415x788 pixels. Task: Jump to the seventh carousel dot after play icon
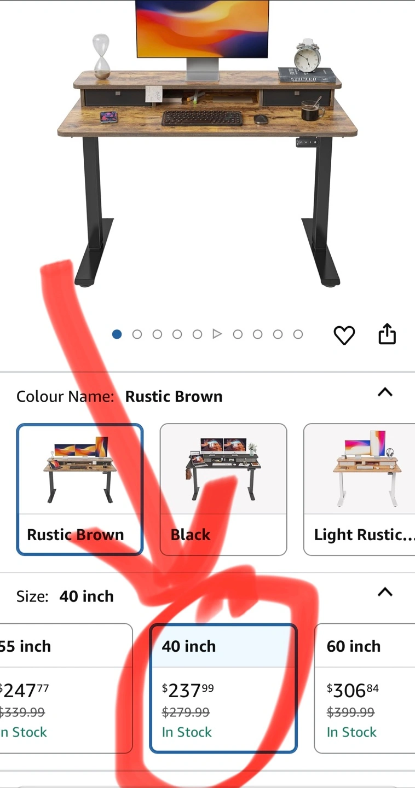238,334
